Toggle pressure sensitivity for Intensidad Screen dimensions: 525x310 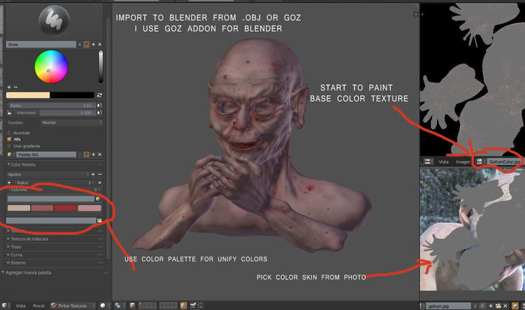(99, 113)
